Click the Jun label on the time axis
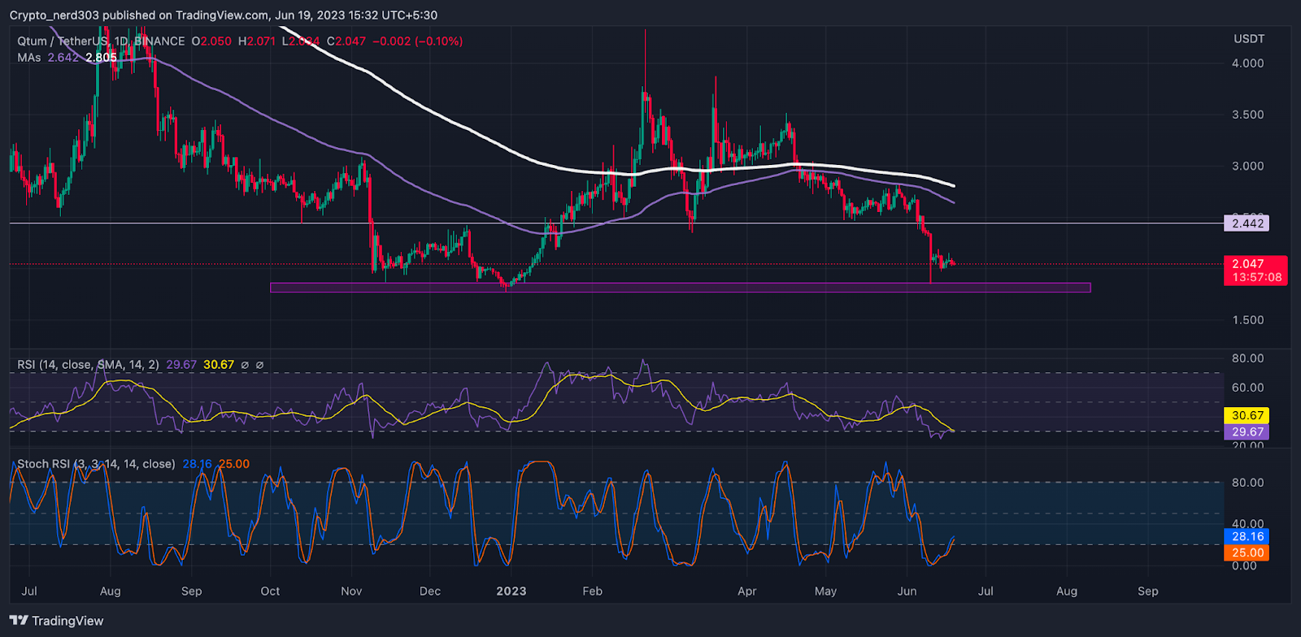The width and height of the screenshot is (1301, 637). (x=907, y=591)
